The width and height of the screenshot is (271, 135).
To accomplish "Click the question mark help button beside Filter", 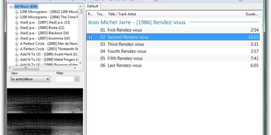I will click(x=77, y=79).
